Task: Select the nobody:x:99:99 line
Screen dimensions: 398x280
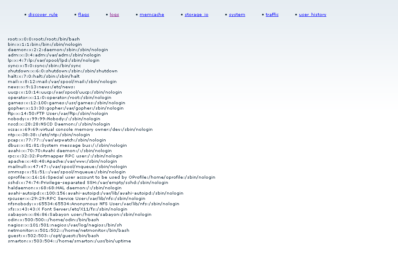Action: click(54, 119)
